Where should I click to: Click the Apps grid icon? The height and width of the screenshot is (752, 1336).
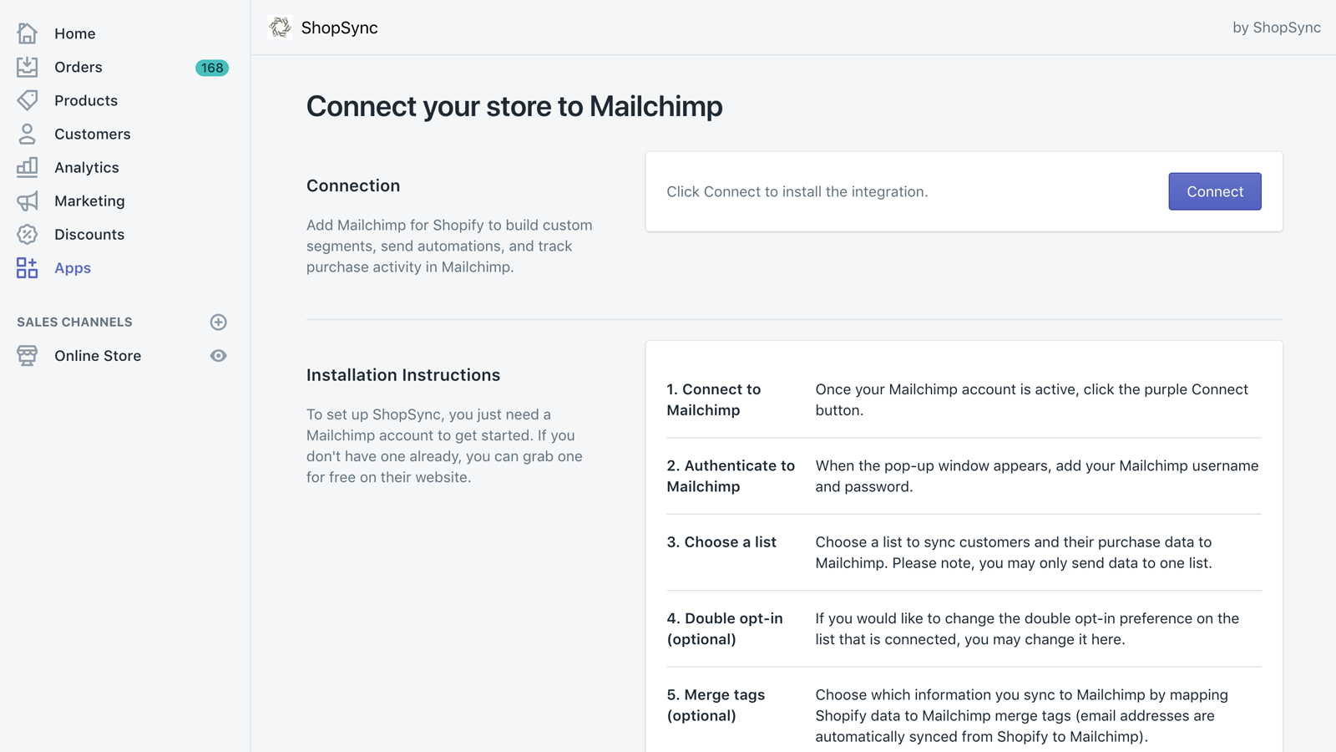27,267
